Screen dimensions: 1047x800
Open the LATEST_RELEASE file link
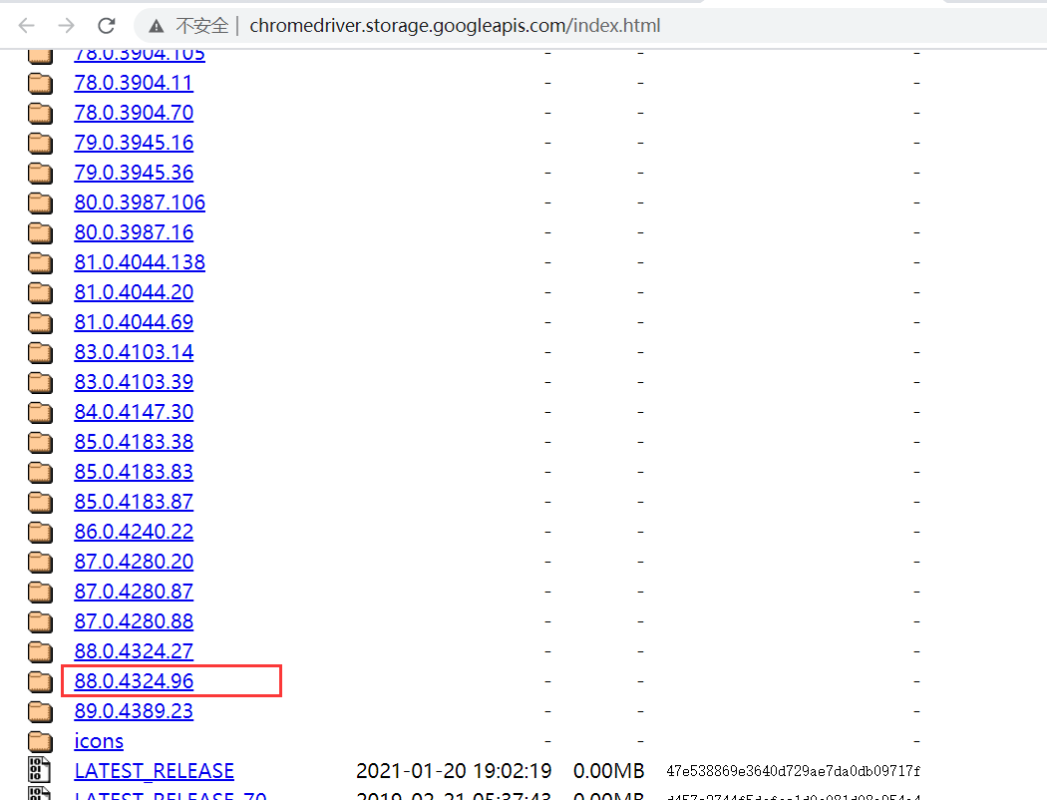point(155,771)
